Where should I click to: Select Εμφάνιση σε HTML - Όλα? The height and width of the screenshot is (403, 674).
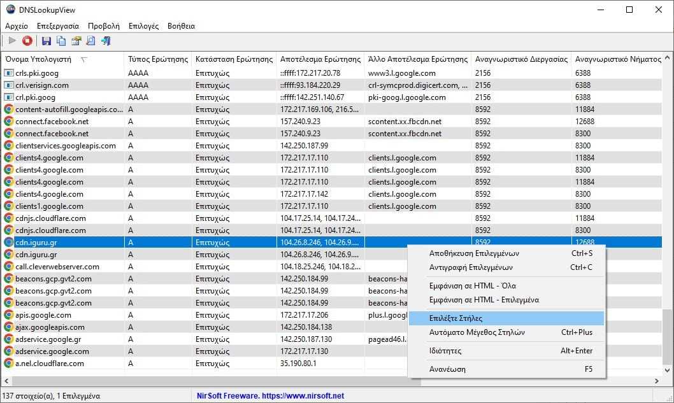506,286
